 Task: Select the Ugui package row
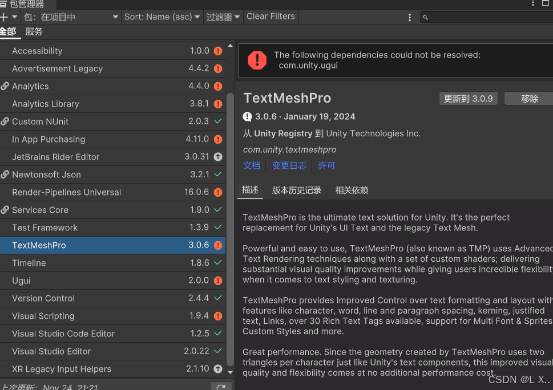click(x=112, y=281)
